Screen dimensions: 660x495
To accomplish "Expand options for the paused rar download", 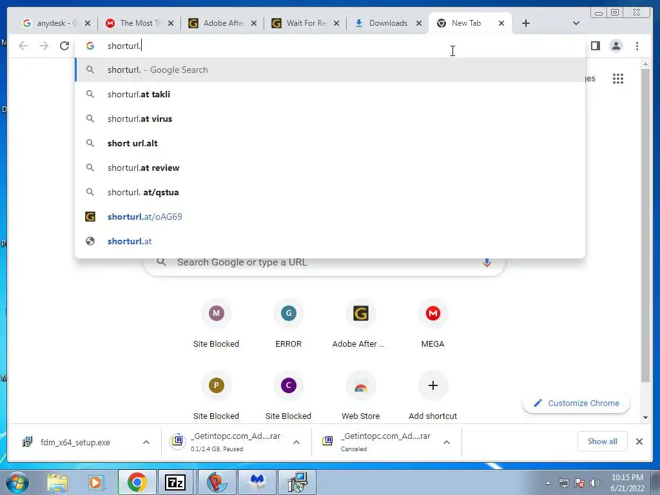I will (296, 442).
